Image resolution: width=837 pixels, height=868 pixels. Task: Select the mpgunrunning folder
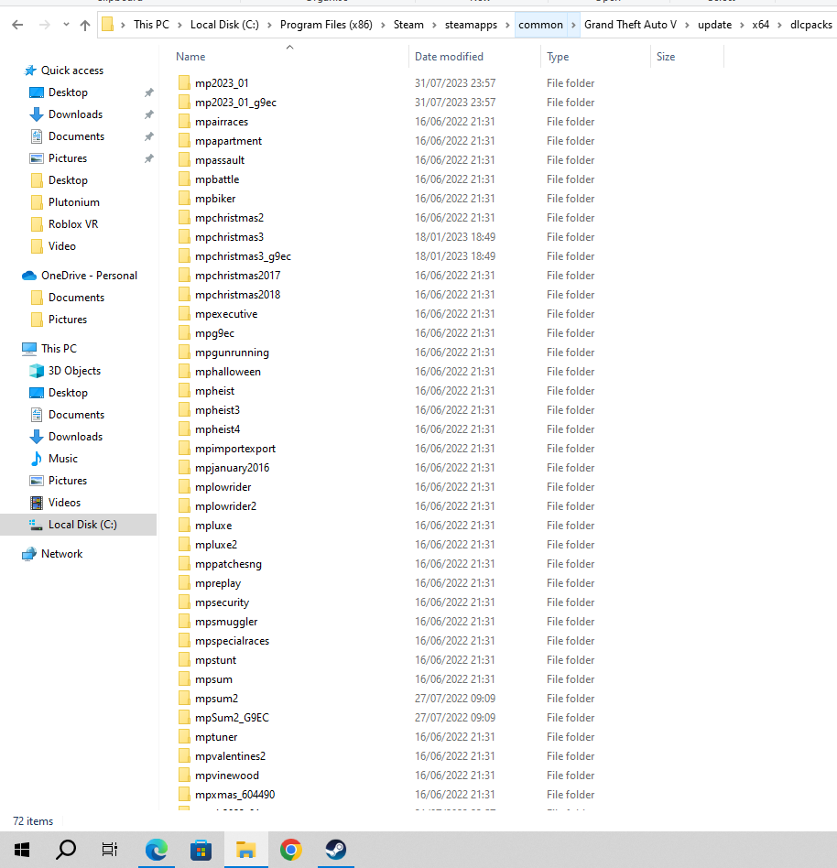pos(232,353)
